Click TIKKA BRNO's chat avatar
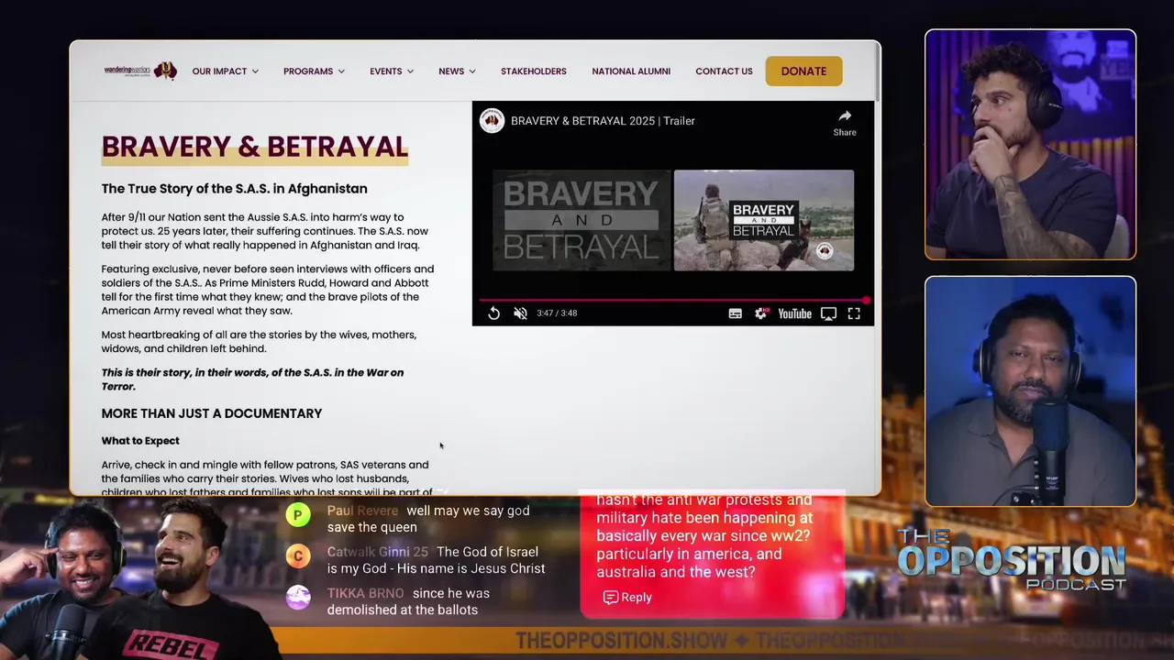The width and height of the screenshot is (1174, 660). pos(298,598)
